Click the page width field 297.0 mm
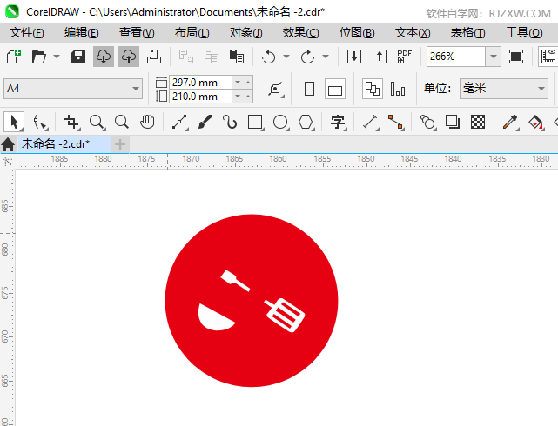The height and width of the screenshot is (426, 558). point(201,83)
